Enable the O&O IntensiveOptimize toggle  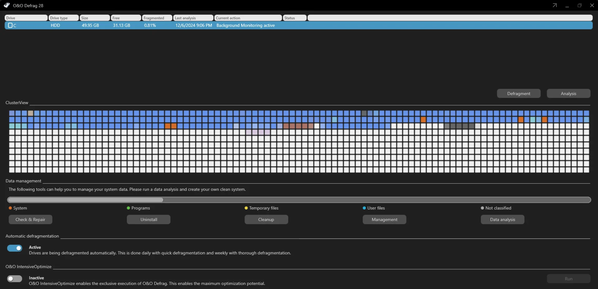coord(15,279)
